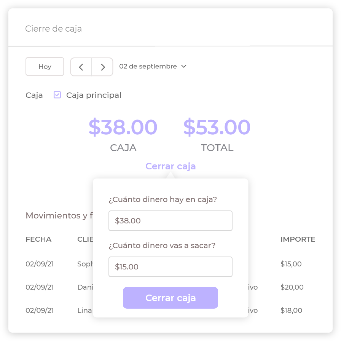Click the Cierre de caja page title
Screen dimensions: 341x341
click(53, 29)
